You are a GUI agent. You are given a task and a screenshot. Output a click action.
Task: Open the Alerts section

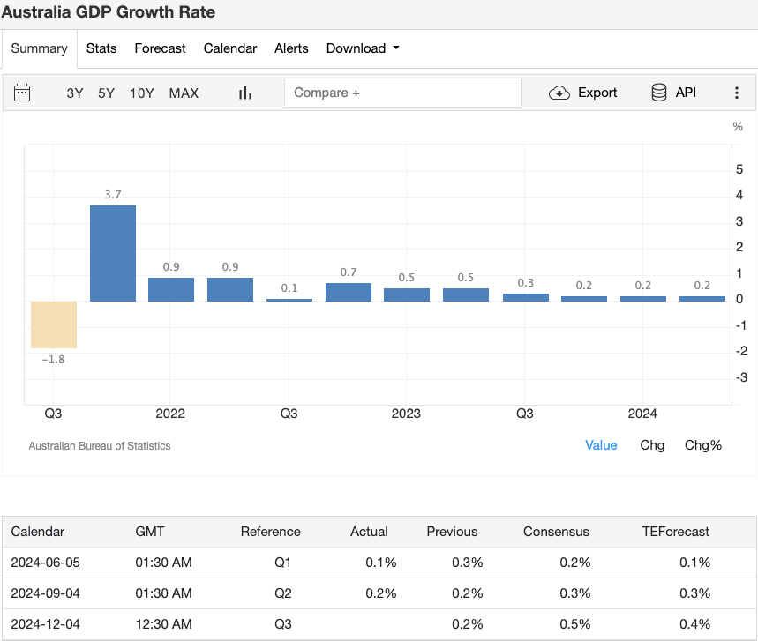click(x=291, y=48)
